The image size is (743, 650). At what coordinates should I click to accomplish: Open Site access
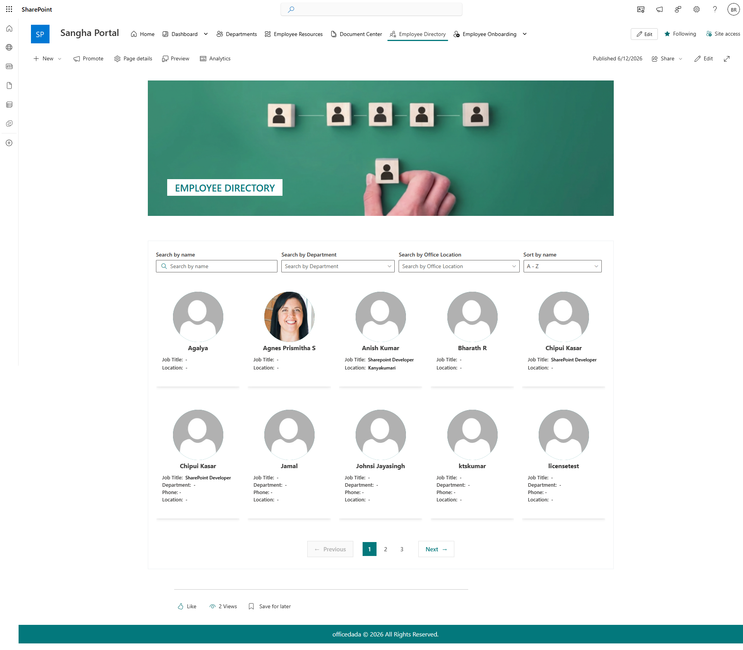pyautogui.click(x=722, y=34)
